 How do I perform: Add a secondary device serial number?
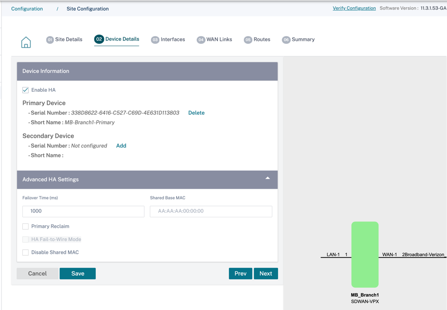(x=121, y=146)
